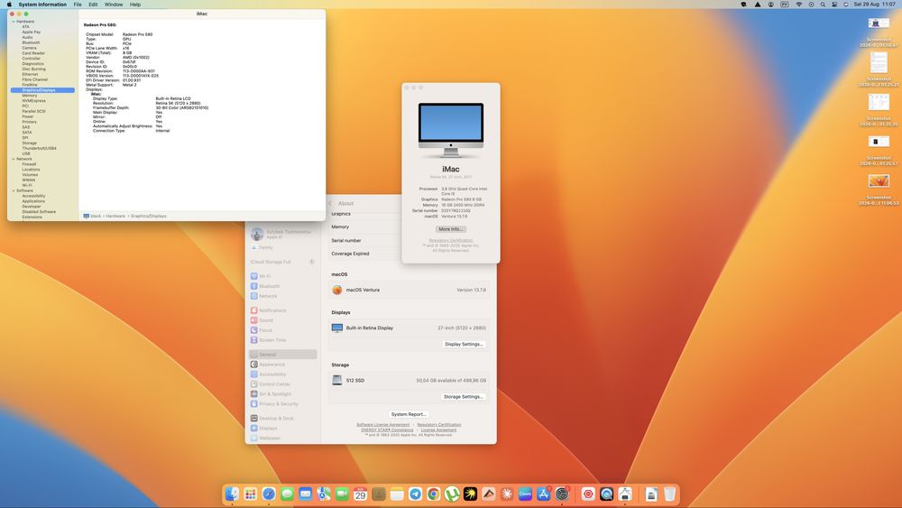Click Hardware in the bottom path bar
Screen dimensions: 902x508
pos(115,217)
